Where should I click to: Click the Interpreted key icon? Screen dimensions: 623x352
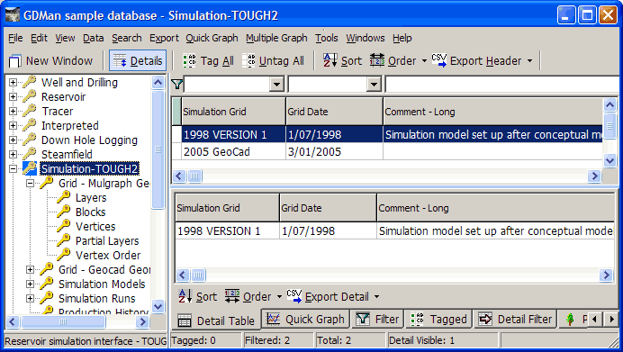point(30,125)
